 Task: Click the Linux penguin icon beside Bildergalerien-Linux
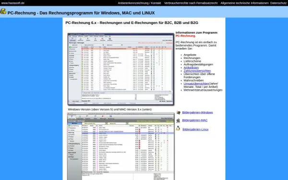pyautogui.click(x=178, y=128)
